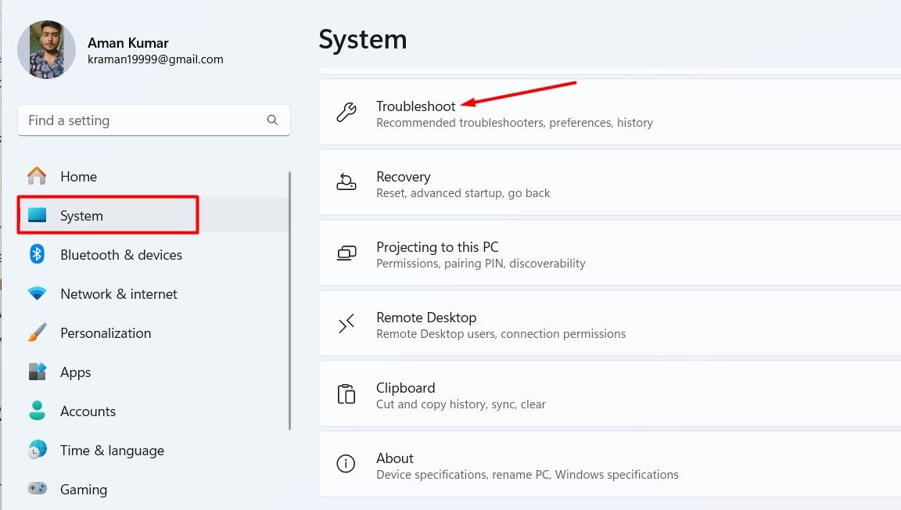Open the Recovery settings entry

click(610, 183)
